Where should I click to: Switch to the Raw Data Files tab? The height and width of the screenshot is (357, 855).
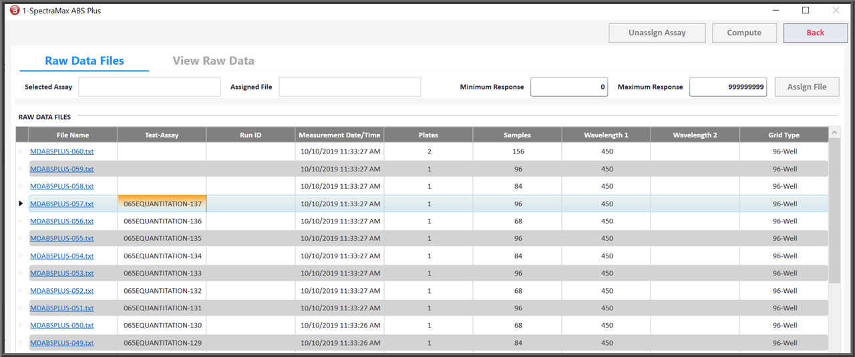click(x=84, y=61)
